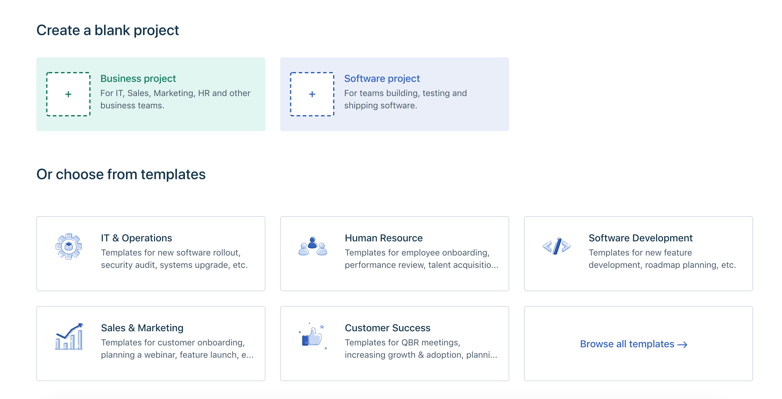This screenshot has width=782, height=399.
Task: Click the green plus icon for Business project
Action: point(68,94)
